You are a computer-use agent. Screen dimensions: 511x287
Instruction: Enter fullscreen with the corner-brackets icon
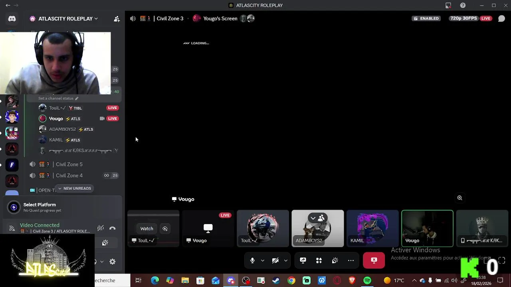click(502, 261)
